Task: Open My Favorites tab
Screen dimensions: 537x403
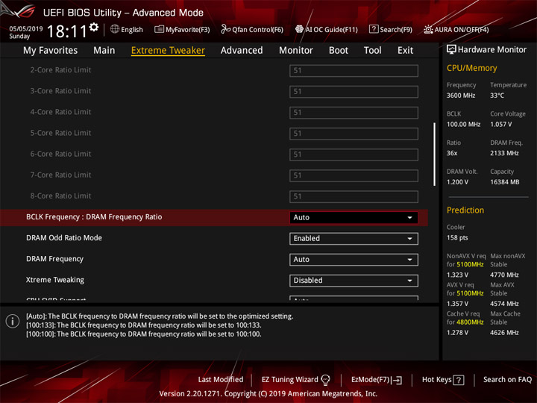Action: click(x=51, y=51)
